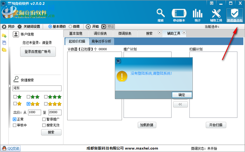245x152 pixels.
Task: Click the quick search field containing 河东
Action: tap(37, 88)
